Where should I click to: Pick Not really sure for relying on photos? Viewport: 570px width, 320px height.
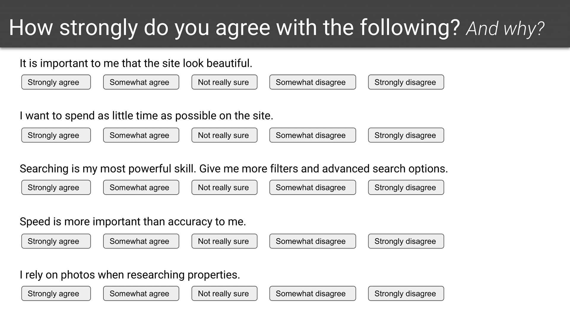coord(224,293)
